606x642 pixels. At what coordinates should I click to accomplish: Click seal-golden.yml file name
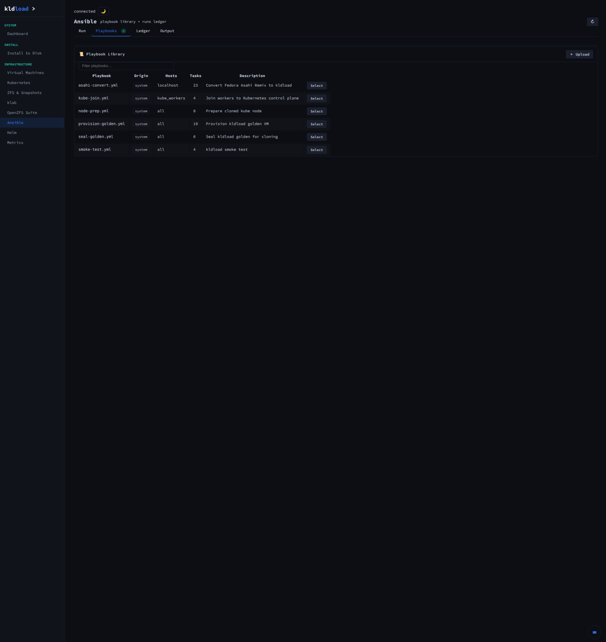point(96,137)
